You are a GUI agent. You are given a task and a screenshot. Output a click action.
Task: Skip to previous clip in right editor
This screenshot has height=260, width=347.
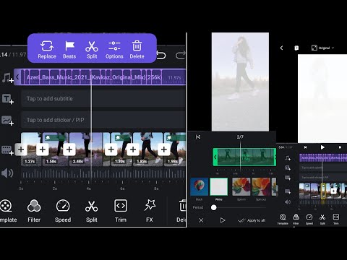305,147
